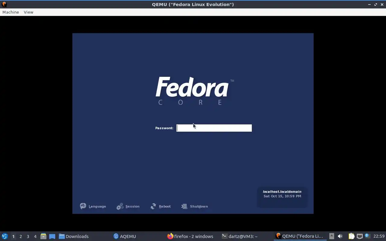Open the clipboard manager tray icon

[351, 236]
